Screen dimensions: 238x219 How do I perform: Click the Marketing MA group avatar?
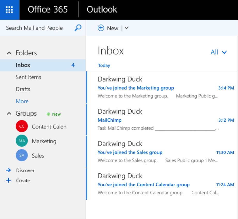pos(22,141)
